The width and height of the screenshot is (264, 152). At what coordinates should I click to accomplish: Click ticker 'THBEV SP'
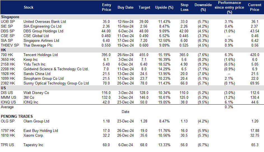click(x=10, y=45)
